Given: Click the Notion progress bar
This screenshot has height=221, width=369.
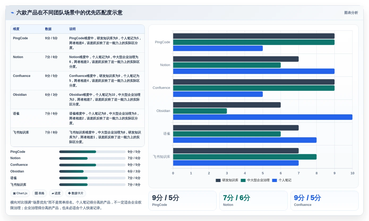Looking at the screenshot, I should point(92,158).
